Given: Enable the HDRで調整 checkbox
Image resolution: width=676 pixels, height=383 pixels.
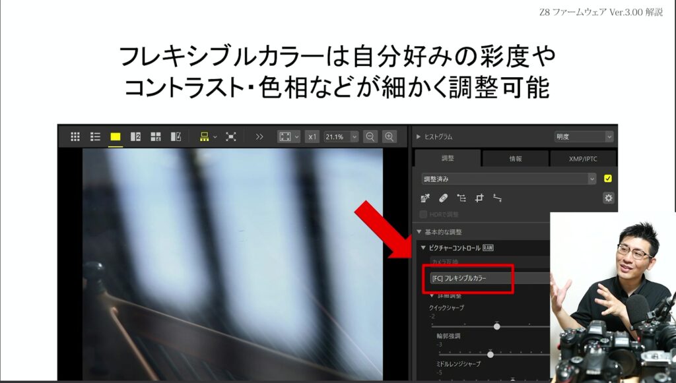Looking at the screenshot, I should click(424, 214).
